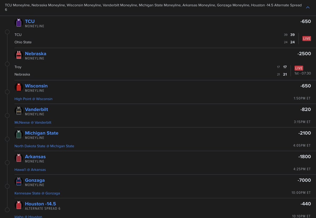Click the -650 odds for TCU
The width and height of the screenshot is (316, 218).
click(305, 22)
